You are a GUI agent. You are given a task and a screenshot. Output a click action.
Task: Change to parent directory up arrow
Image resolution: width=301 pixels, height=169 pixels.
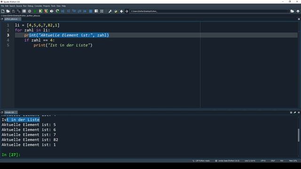click(298, 11)
